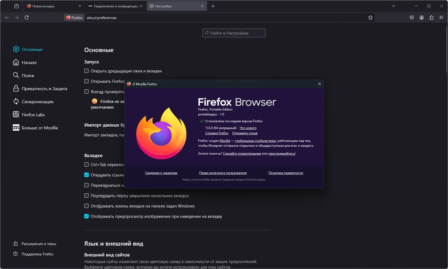Expand the list all tabs chevron
The image size is (448, 269).
394,6
